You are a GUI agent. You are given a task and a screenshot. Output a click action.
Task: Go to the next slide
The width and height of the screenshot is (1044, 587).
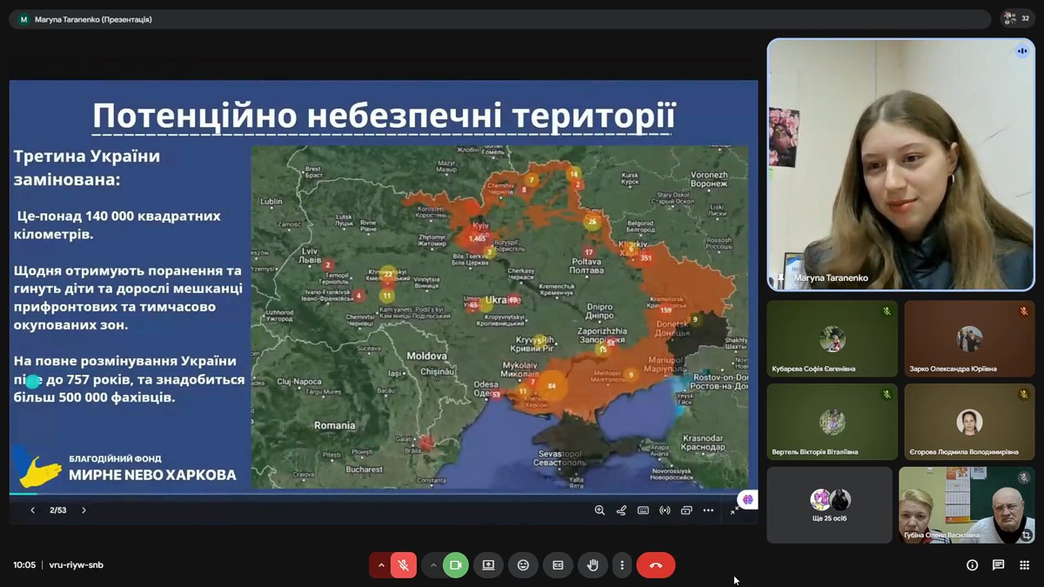(x=84, y=510)
